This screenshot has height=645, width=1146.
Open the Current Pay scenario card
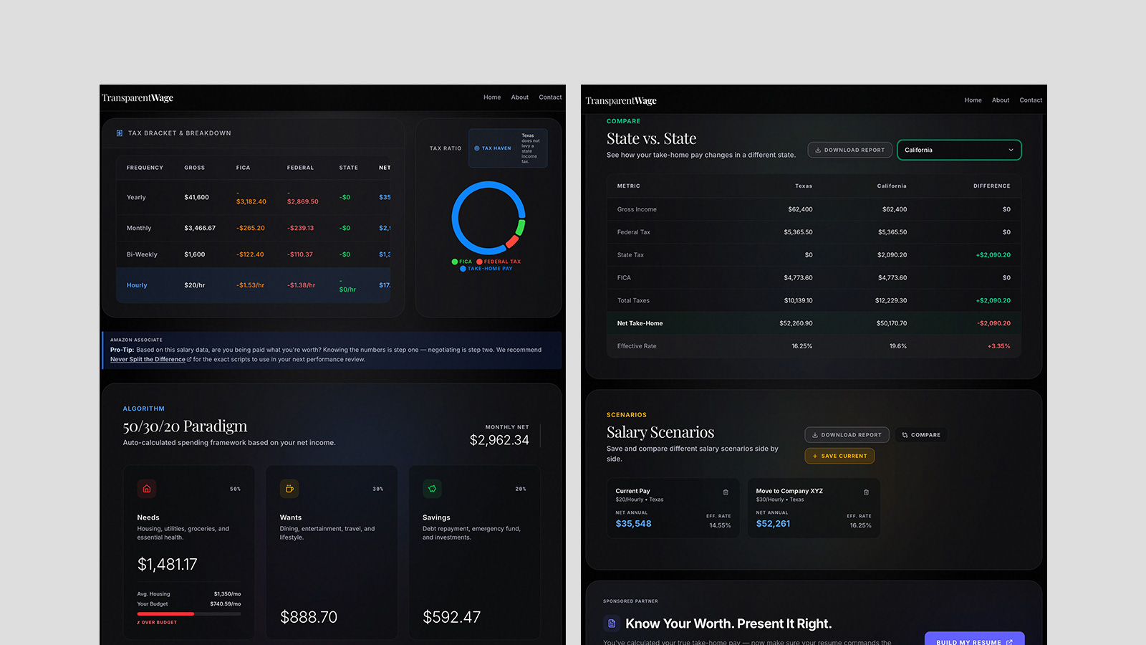coord(673,508)
